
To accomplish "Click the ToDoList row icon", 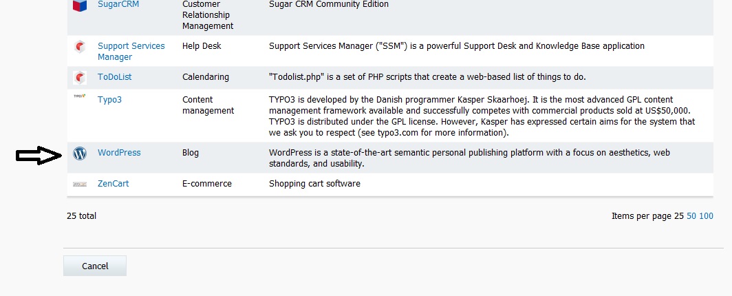I will click(80, 78).
